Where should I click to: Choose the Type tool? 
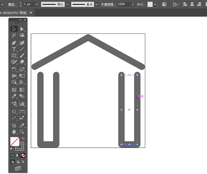pyautogui.click(x=14, y=49)
